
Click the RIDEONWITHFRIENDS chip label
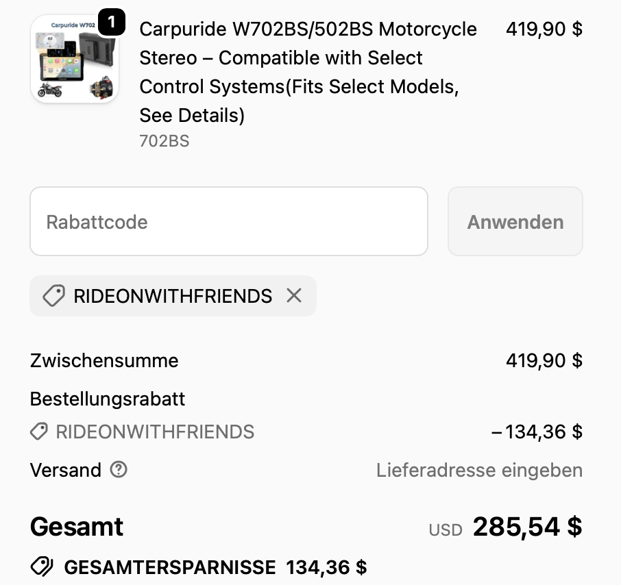point(173,296)
